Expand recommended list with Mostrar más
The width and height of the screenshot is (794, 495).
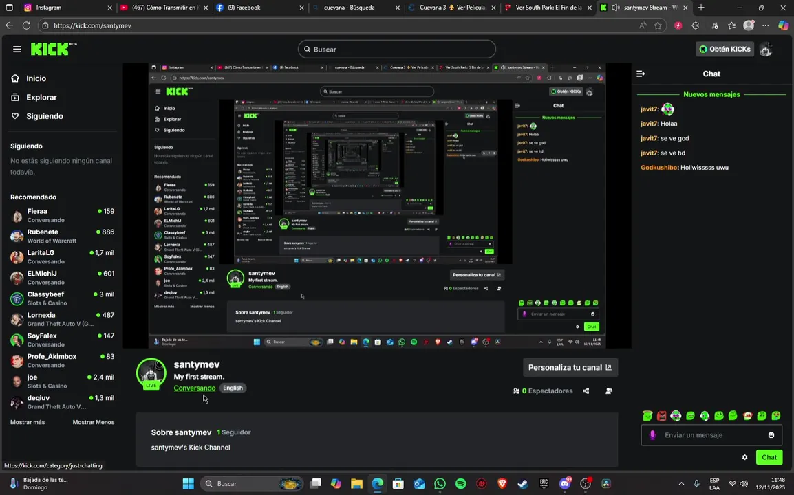[x=28, y=422]
